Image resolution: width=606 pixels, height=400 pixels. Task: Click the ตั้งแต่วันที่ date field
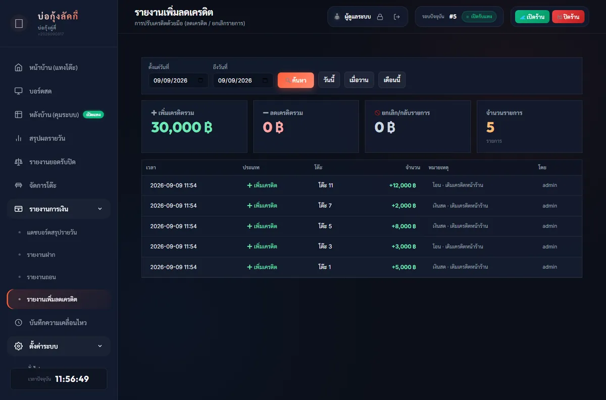click(x=178, y=80)
